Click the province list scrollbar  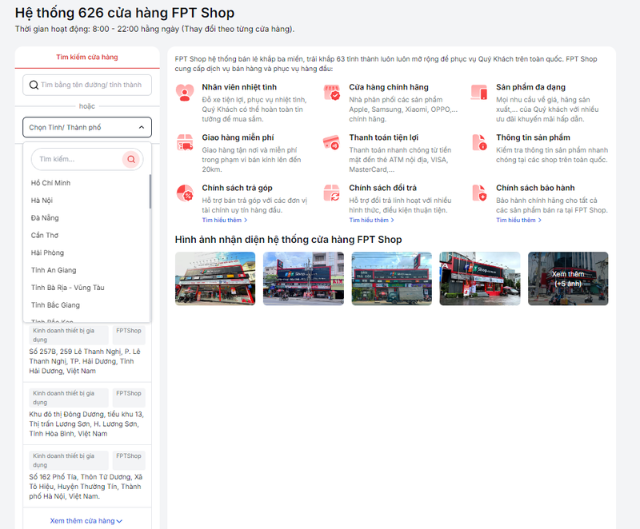click(150, 192)
